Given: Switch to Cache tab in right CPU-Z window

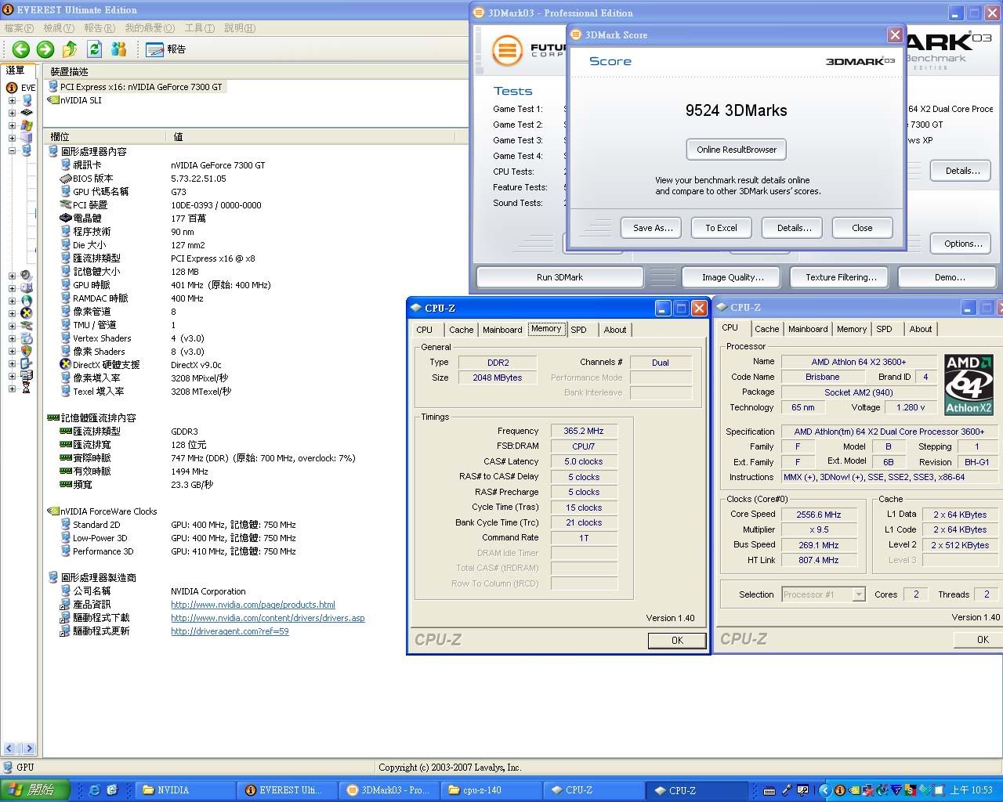Looking at the screenshot, I should point(766,329).
